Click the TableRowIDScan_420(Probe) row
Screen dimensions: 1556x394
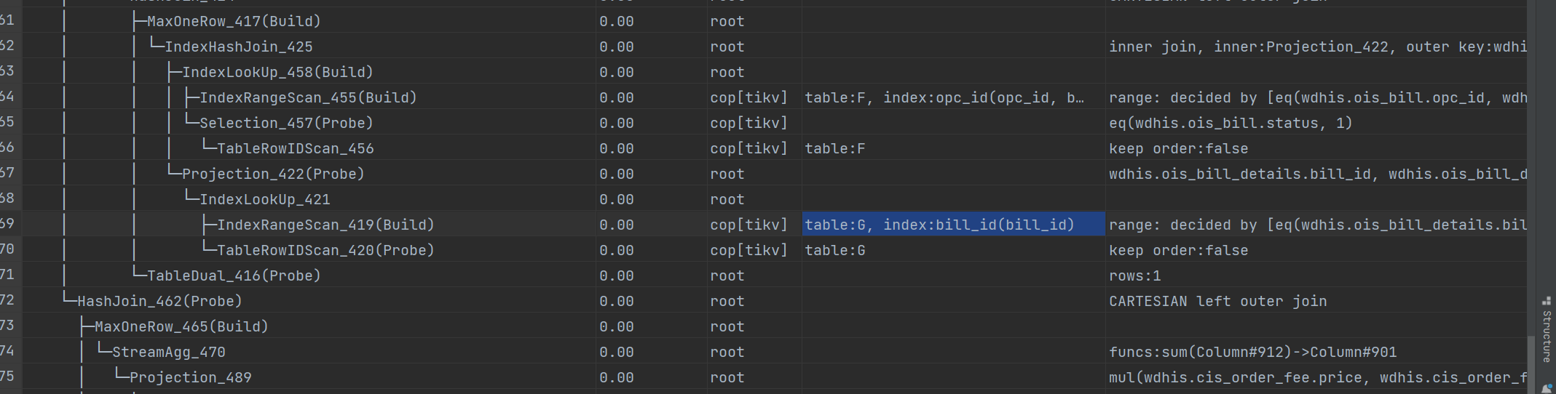325,251
